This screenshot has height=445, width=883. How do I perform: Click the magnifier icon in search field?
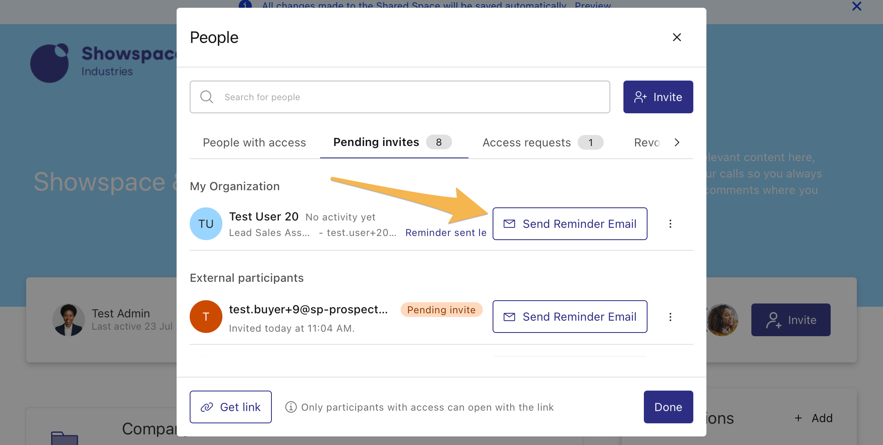pos(206,97)
